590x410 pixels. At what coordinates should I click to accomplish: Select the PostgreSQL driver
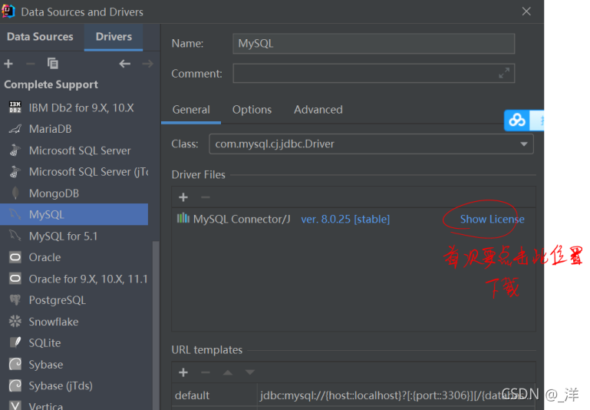pyautogui.click(x=74, y=300)
